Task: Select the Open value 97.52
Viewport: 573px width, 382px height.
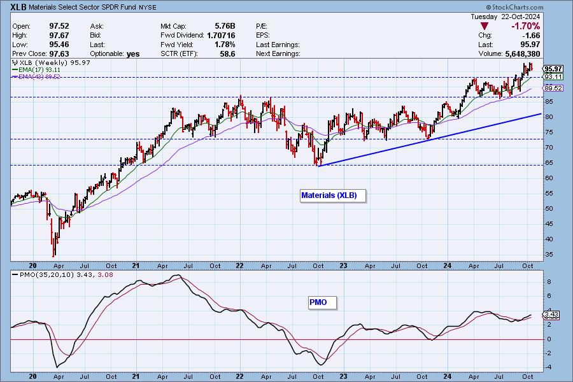Action: (x=59, y=26)
